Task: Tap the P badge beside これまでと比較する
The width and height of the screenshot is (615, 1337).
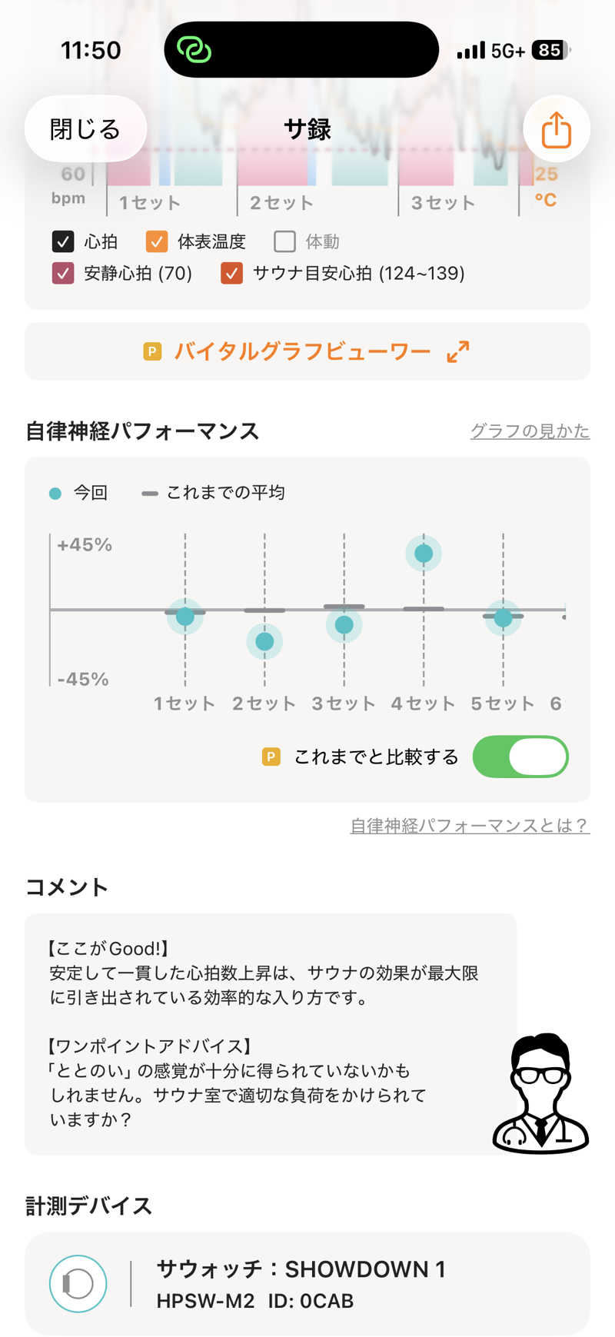Action: point(271,757)
